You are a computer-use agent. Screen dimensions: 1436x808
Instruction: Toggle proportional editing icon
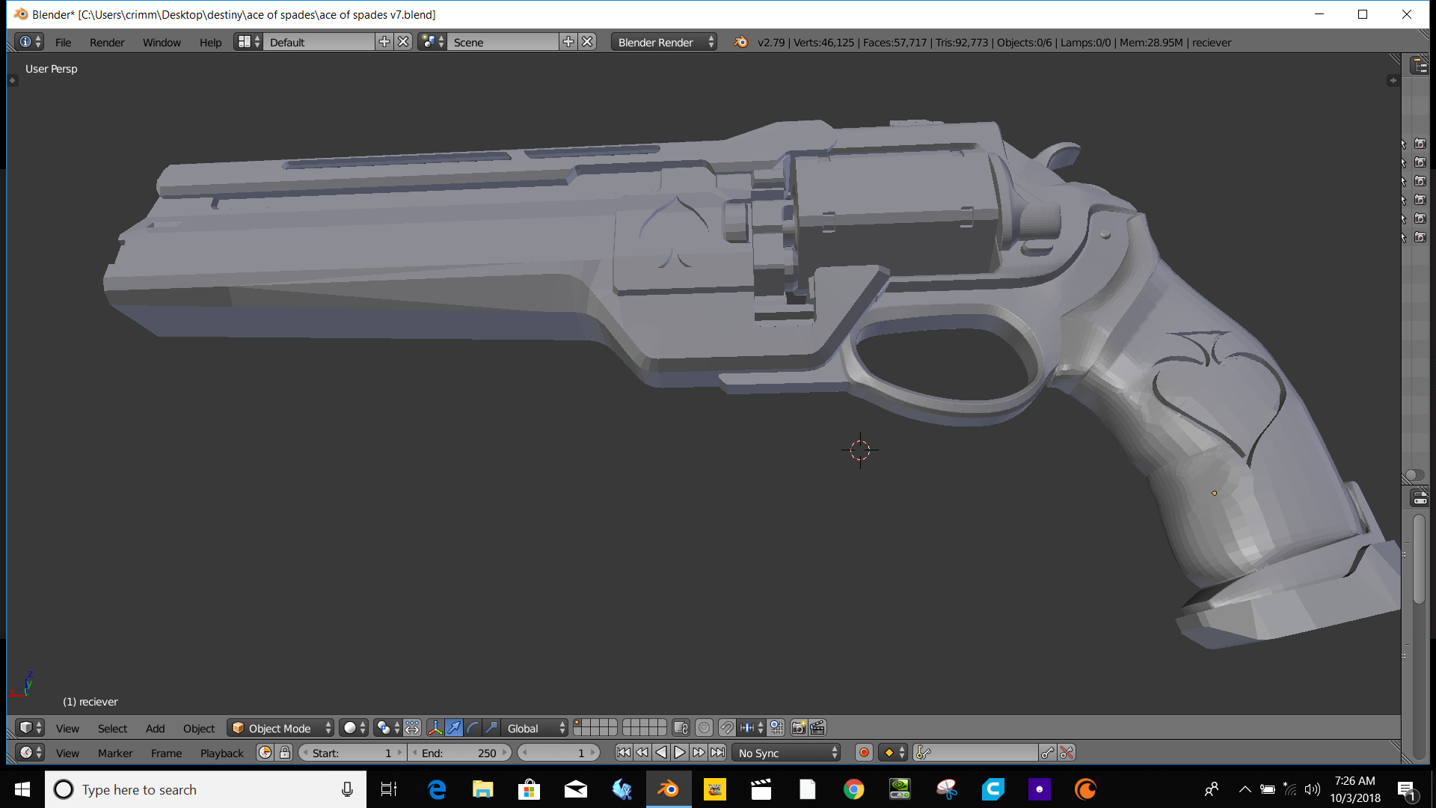[x=704, y=728]
